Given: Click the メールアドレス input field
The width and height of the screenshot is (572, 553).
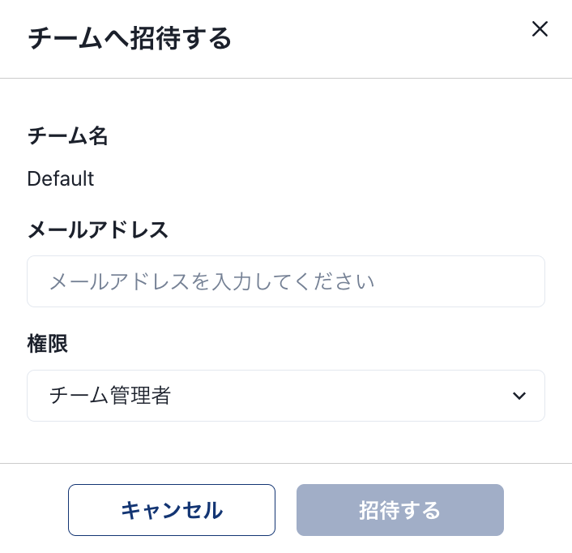Looking at the screenshot, I should [286, 281].
